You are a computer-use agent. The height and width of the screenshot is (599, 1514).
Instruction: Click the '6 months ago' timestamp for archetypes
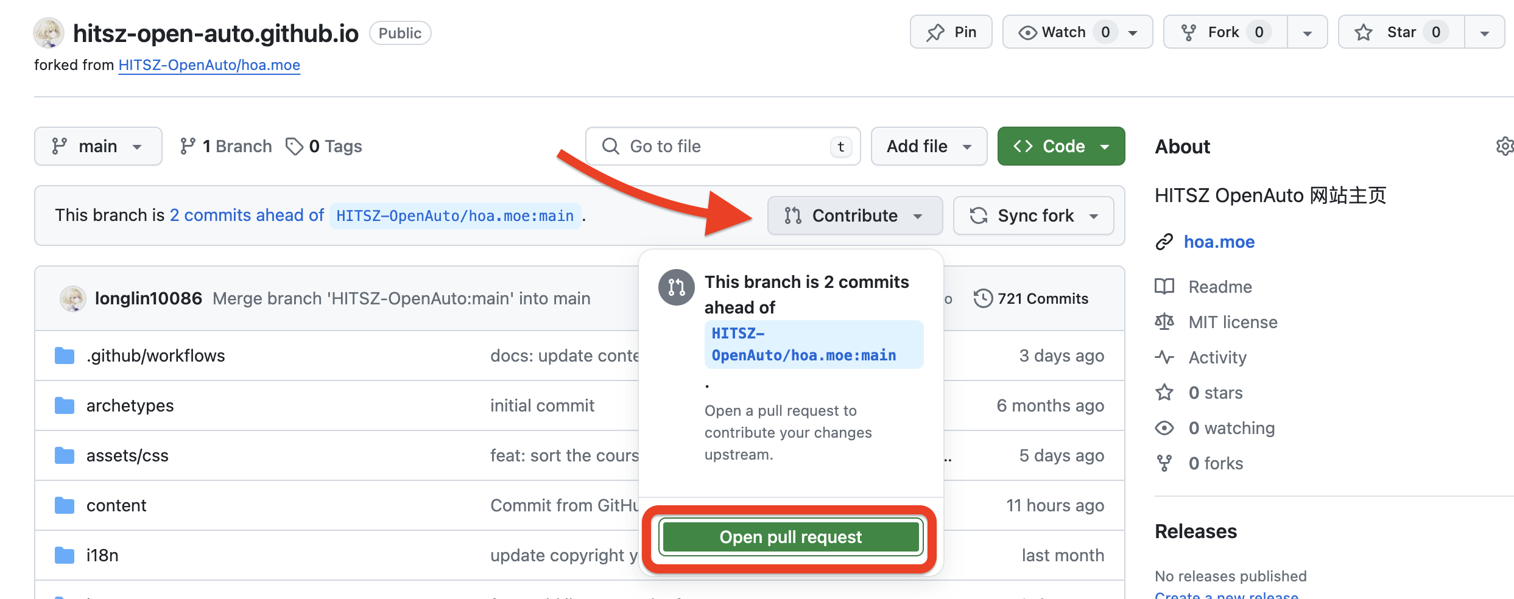[x=1050, y=405]
